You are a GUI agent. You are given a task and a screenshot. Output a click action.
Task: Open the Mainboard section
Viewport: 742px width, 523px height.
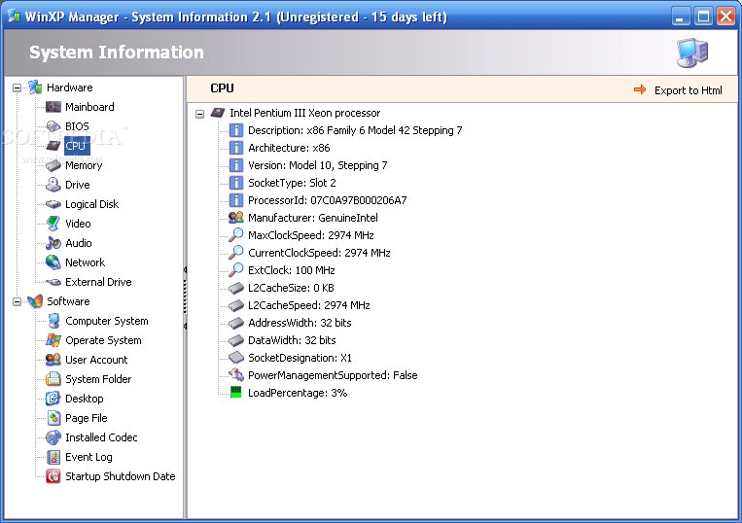tap(89, 107)
